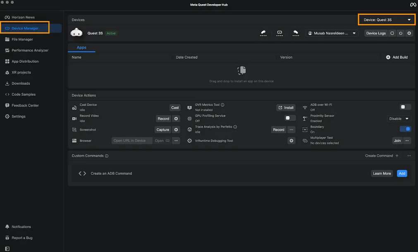This screenshot has width=418, height=252.
Task: Click OVR Metrics Tool info icon
Action: coord(222,105)
